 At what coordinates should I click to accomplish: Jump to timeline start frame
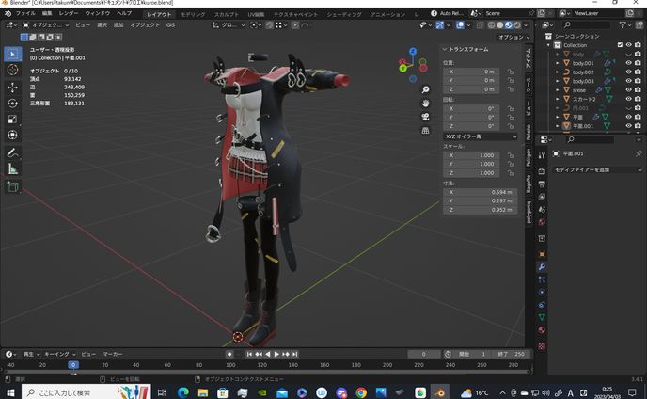tap(249, 355)
